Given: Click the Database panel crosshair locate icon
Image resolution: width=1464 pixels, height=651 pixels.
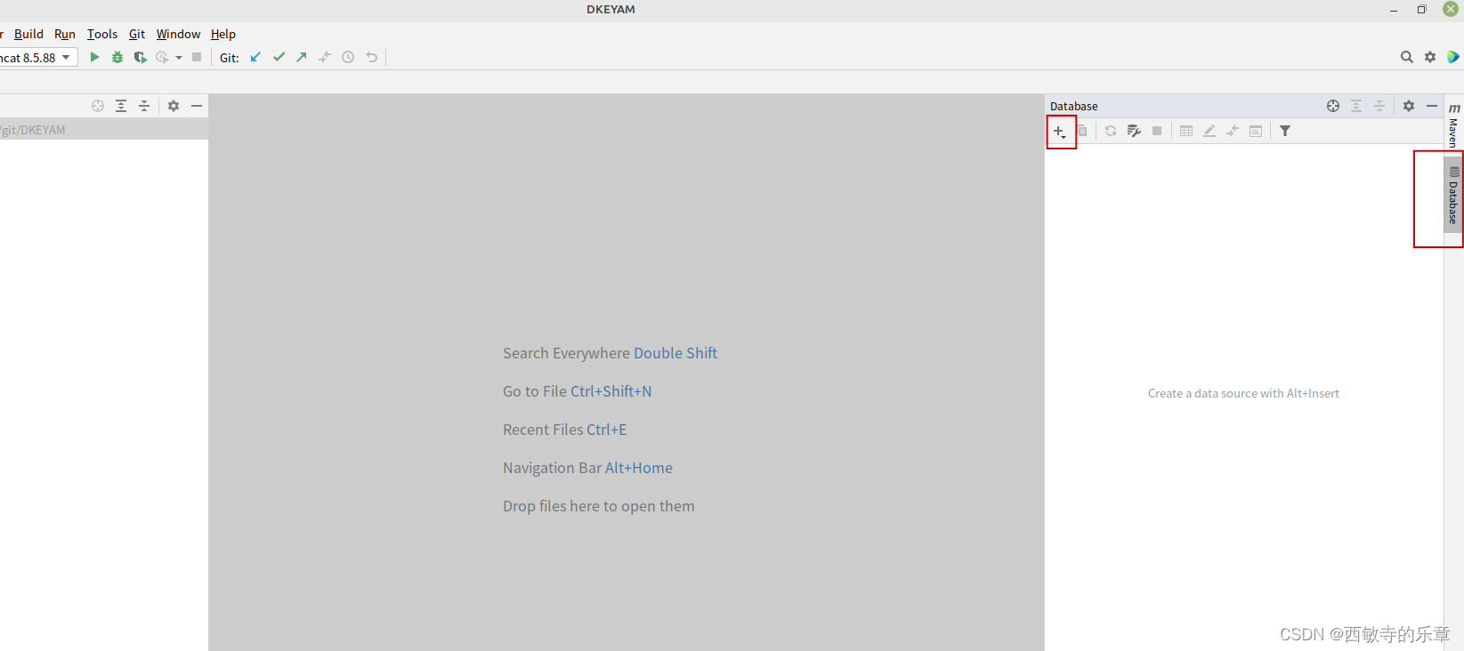Looking at the screenshot, I should click(x=1333, y=106).
